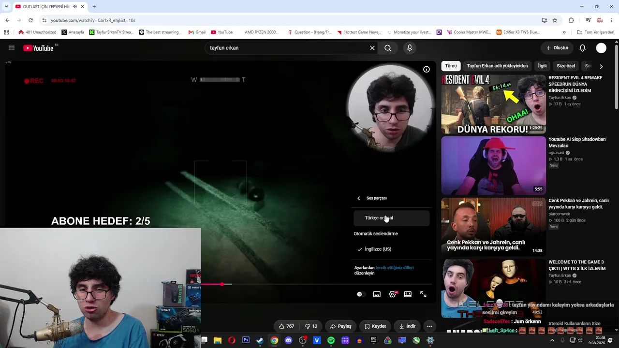Open the account avatar menu

click(x=601, y=48)
